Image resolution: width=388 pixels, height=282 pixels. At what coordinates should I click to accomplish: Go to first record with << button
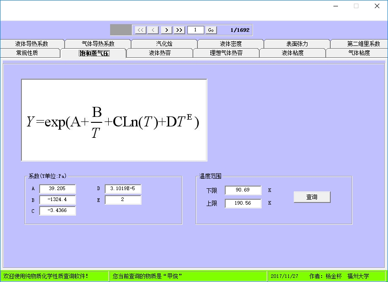point(141,30)
